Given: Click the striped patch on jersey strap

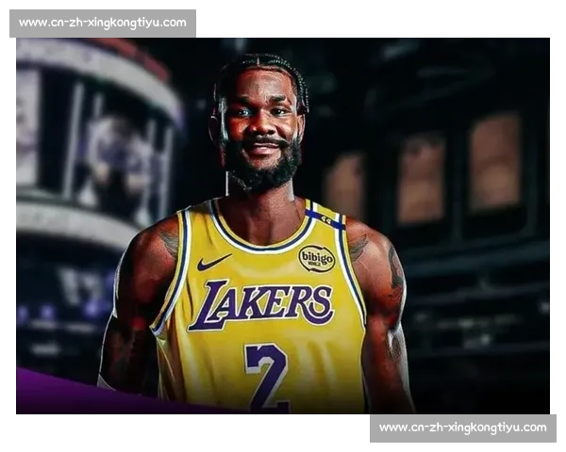Looking at the screenshot, I should click(x=324, y=219).
